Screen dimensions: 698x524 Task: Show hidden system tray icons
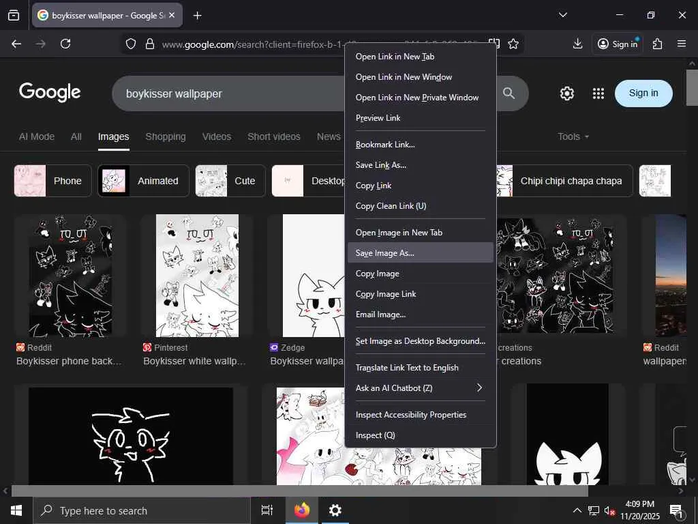(577, 510)
